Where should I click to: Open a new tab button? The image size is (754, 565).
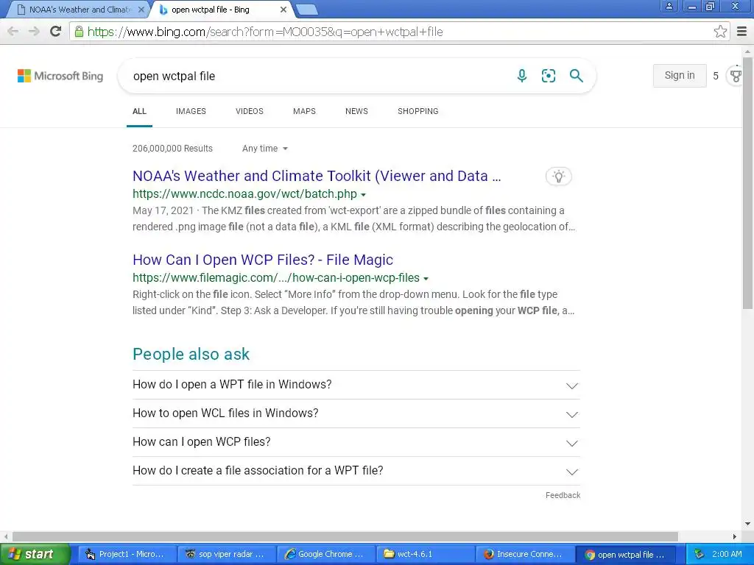[x=306, y=10]
